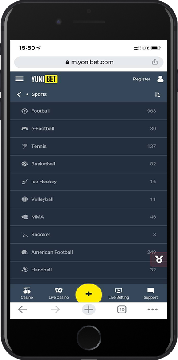
Task: Tap the medal badge icon
Action: 159,259
